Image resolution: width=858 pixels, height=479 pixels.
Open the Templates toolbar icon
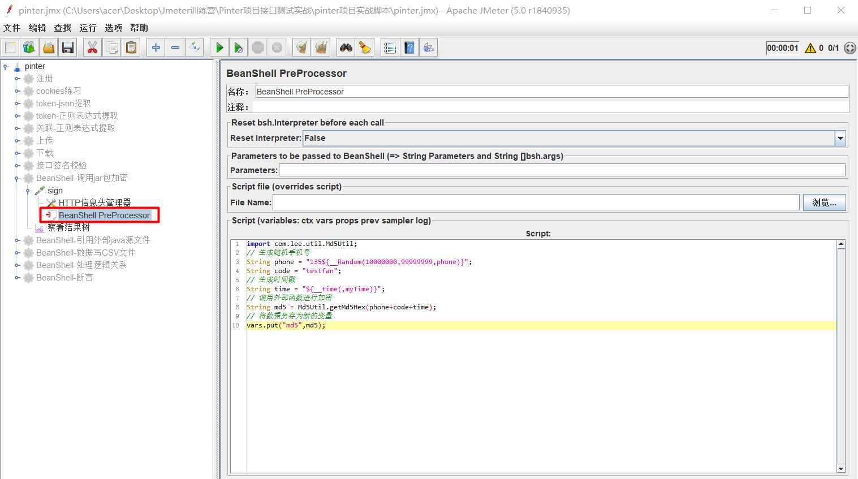[x=29, y=48]
